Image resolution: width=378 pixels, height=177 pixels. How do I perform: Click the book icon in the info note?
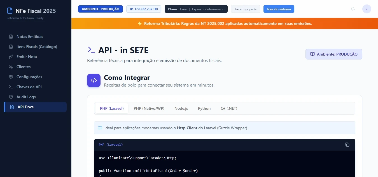(x=100, y=128)
